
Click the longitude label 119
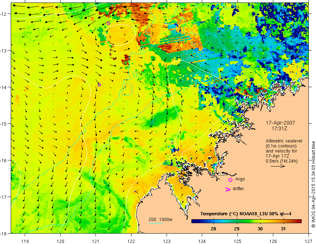(x=25, y=241)
